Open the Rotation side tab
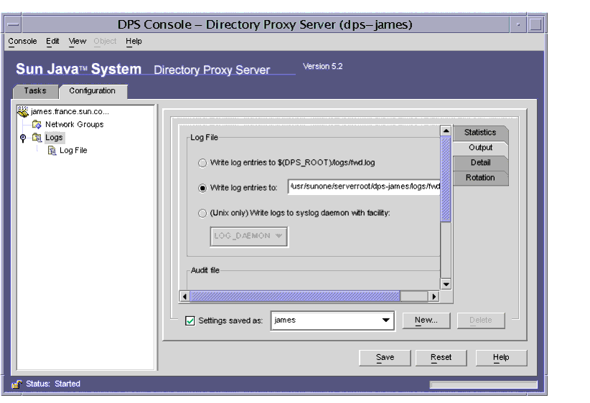 [x=480, y=178]
